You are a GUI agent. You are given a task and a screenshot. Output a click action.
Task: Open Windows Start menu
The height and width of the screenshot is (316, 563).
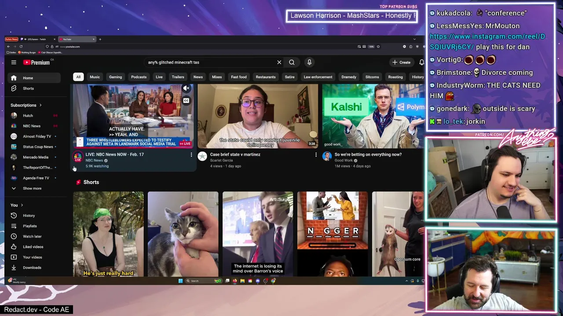[x=180, y=281]
